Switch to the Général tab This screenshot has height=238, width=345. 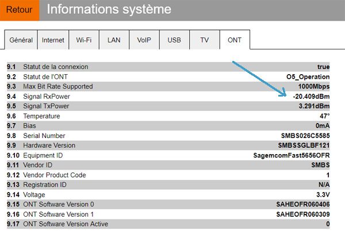21,40
